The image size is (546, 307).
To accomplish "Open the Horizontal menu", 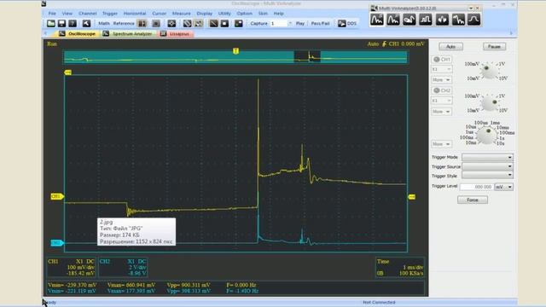I will point(135,14).
